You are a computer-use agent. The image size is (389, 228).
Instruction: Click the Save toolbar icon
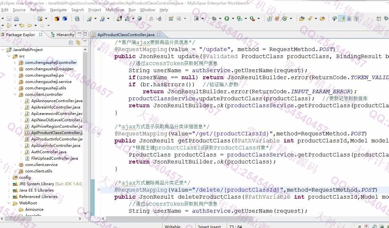[x=9, y=19]
